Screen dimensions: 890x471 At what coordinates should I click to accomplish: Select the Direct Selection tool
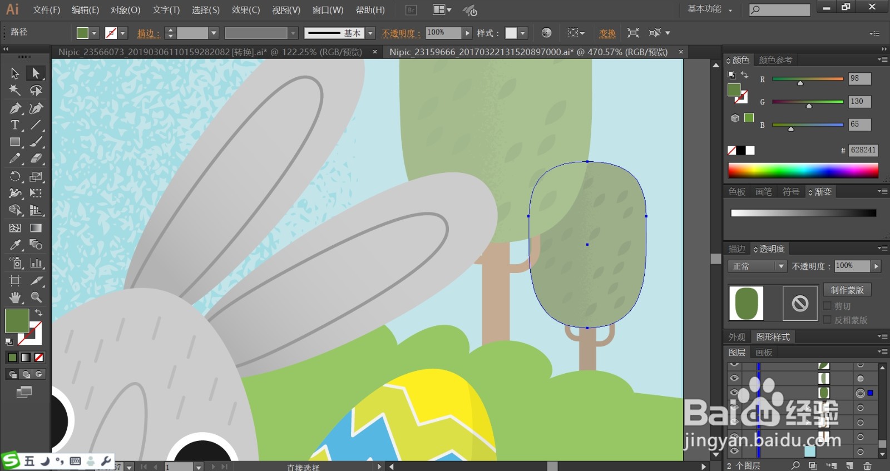pyautogui.click(x=36, y=73)
